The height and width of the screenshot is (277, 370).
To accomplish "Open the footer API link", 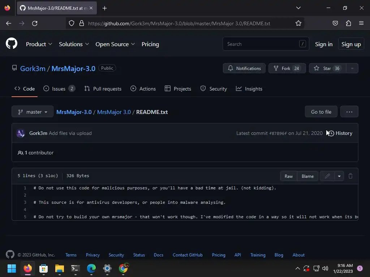I will coord(238,255).
